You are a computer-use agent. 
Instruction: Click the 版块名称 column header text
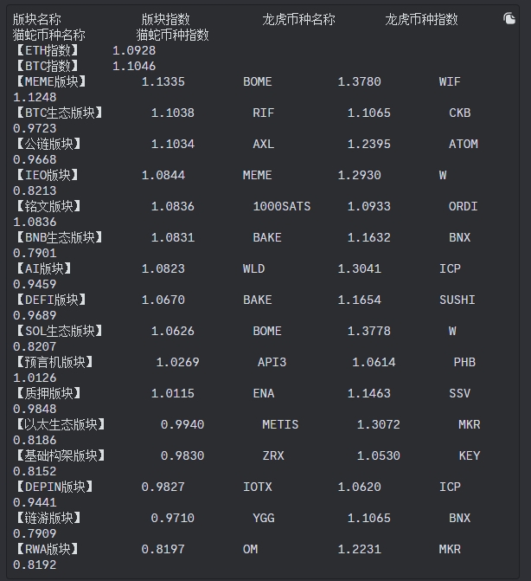tap(37, 19)
